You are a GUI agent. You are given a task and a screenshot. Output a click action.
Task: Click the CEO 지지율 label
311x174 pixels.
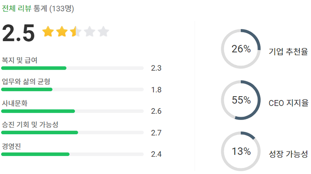pos(288,103)
